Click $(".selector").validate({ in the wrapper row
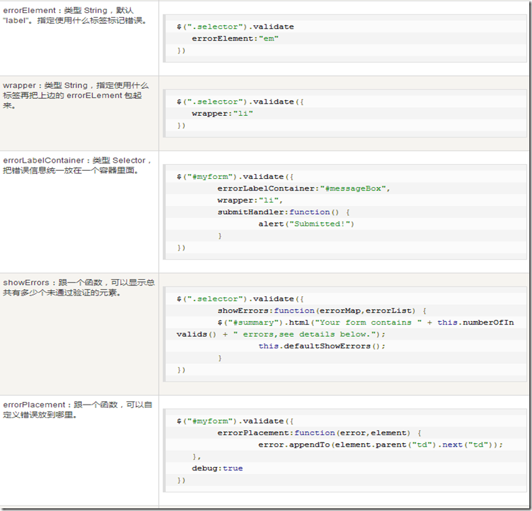Viewport: 532px width, 511px height. 240,102
